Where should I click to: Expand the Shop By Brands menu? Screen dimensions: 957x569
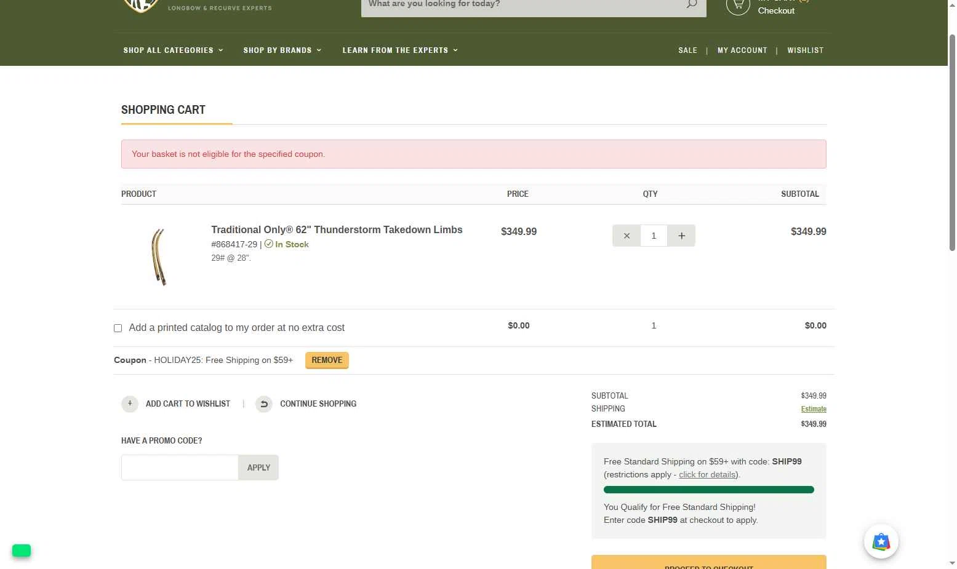(x=282, y=50)
